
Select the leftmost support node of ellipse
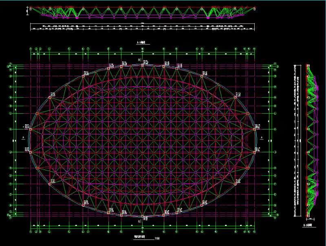click(x=30, y=129)
